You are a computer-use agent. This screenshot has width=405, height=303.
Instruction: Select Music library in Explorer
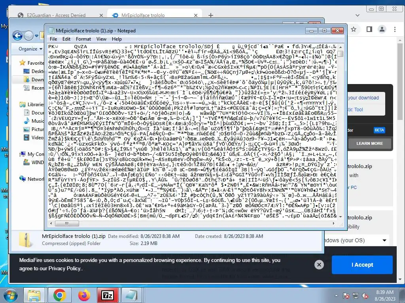pos(34,121)
